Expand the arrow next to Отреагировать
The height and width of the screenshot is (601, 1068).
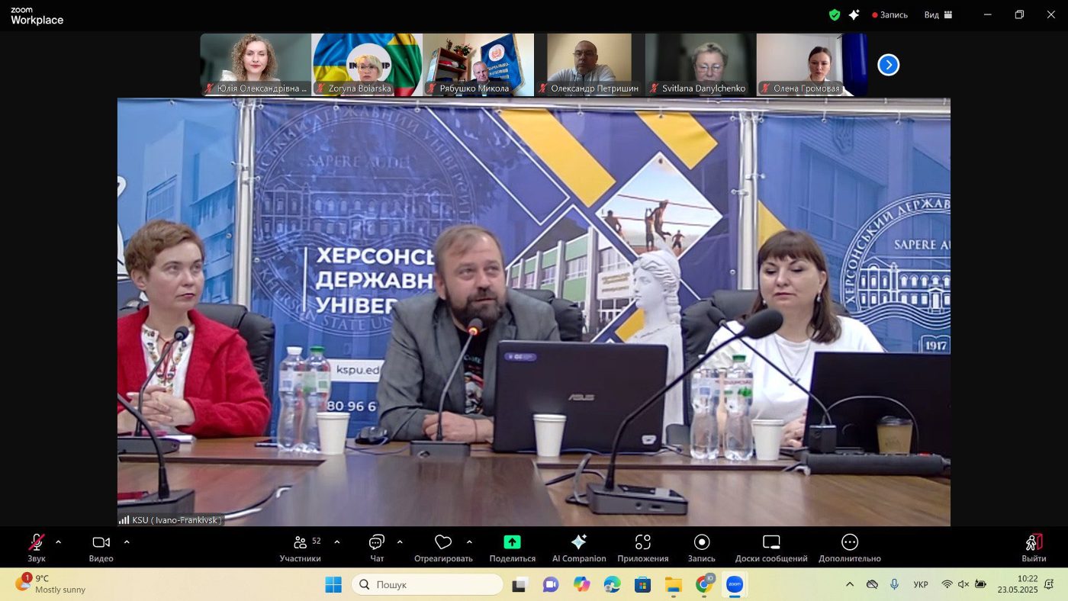tap(469, 542)
